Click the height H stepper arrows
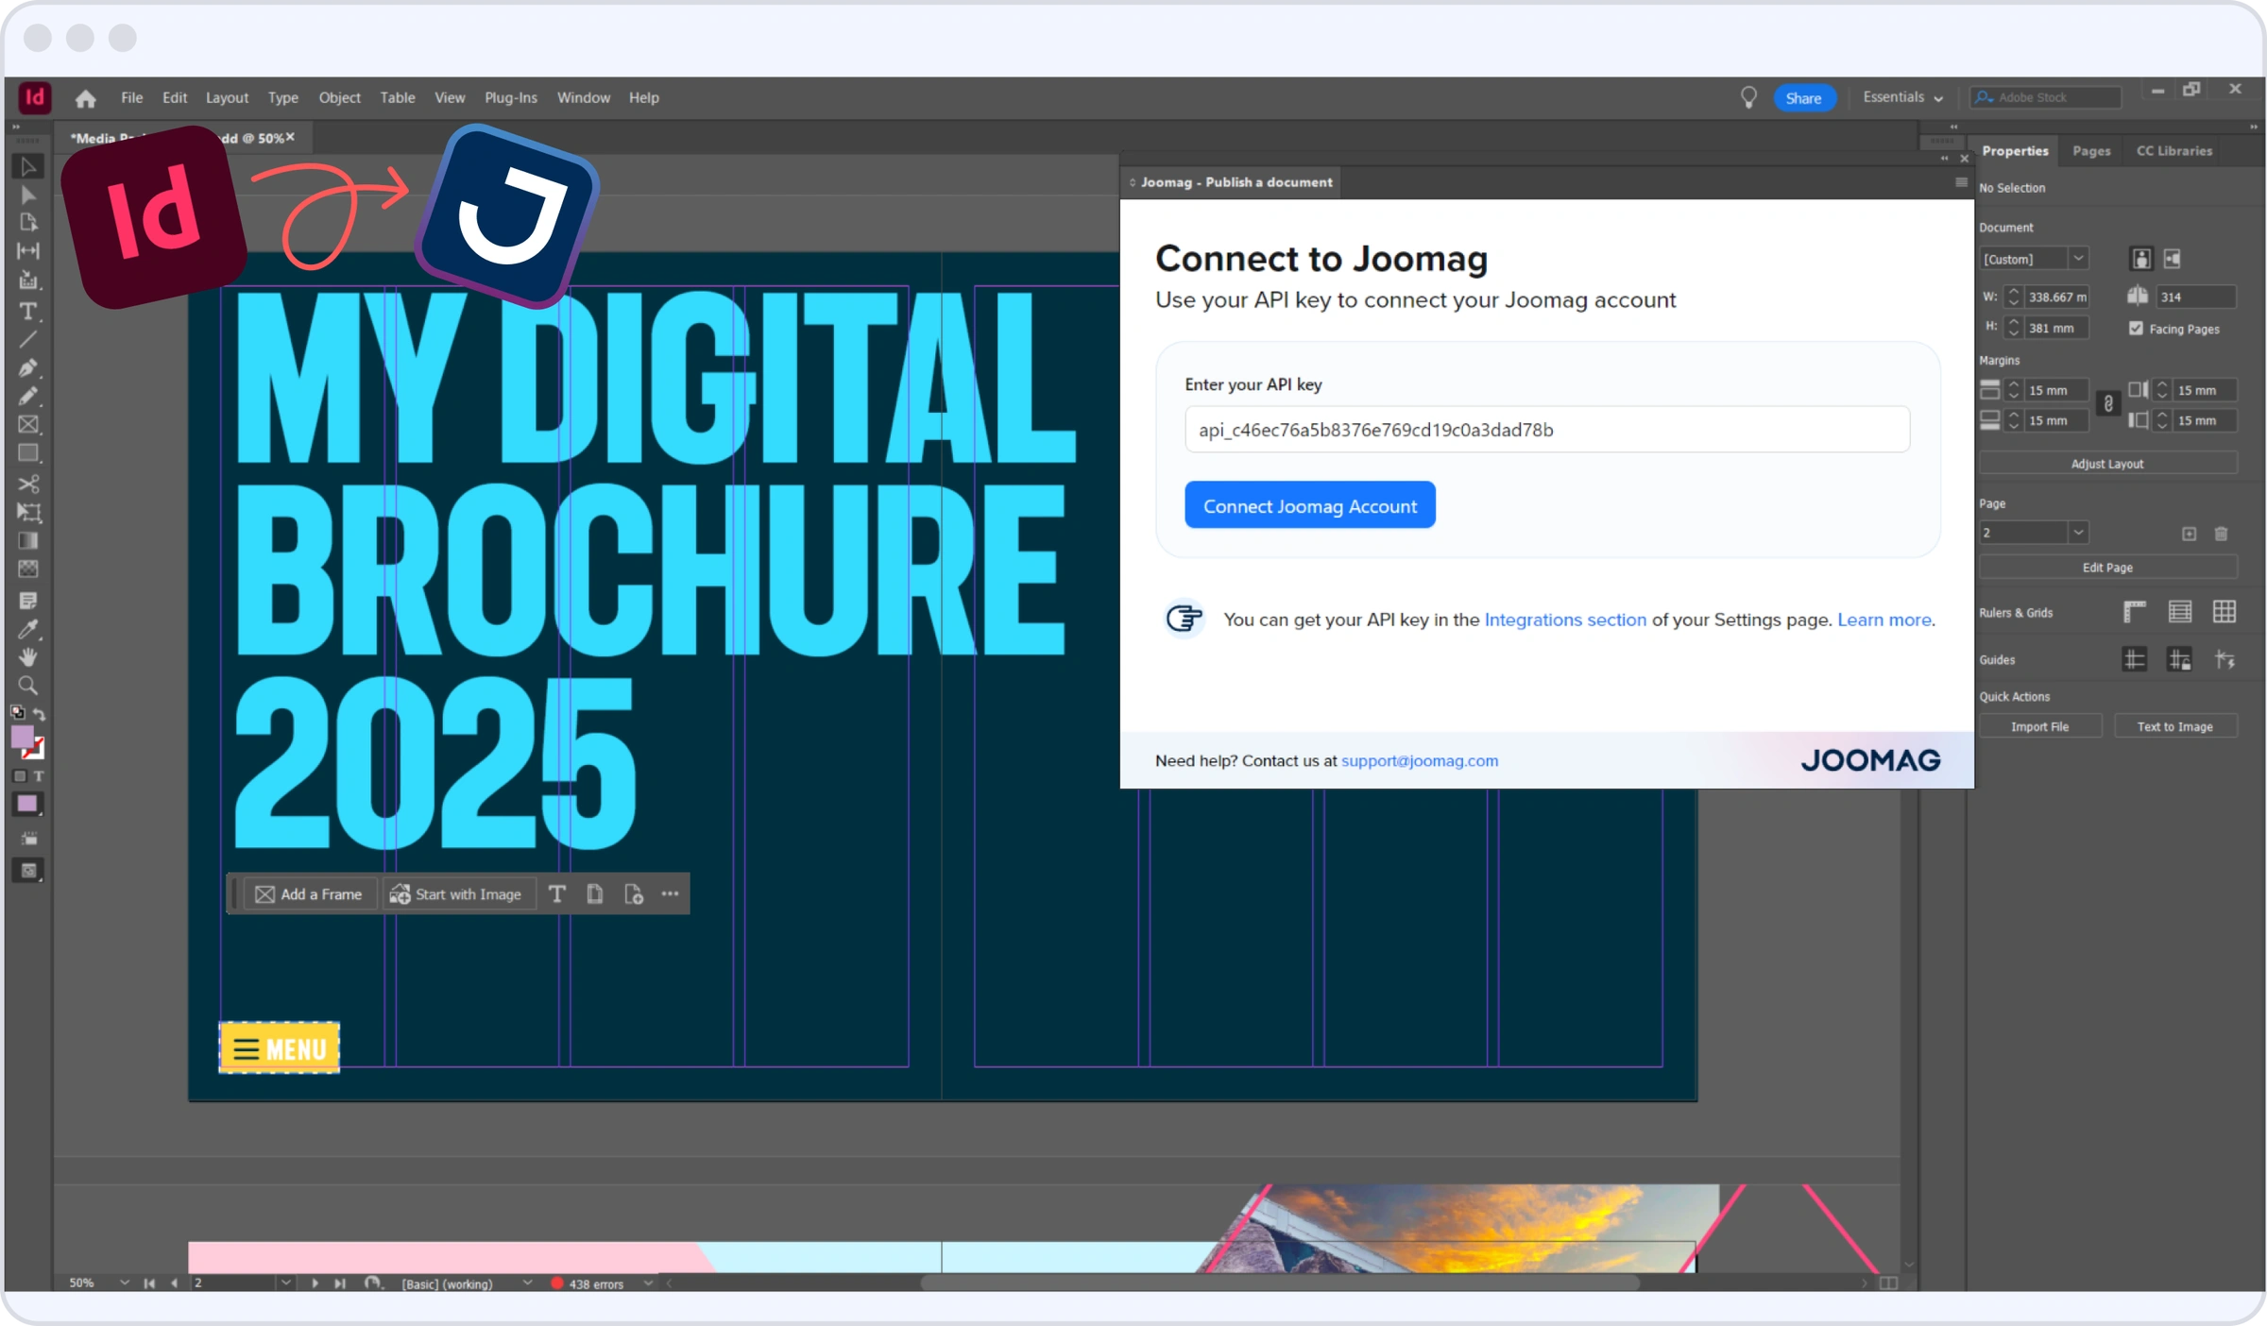The width and height of the screenshot is (2267, 1326). 2013,328
